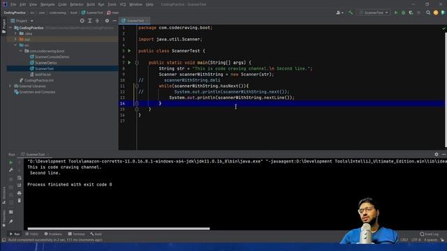Click run gutter icon beside class ScannerTest
This screenshot has height=251, width=447.
(x=129, y=51)
